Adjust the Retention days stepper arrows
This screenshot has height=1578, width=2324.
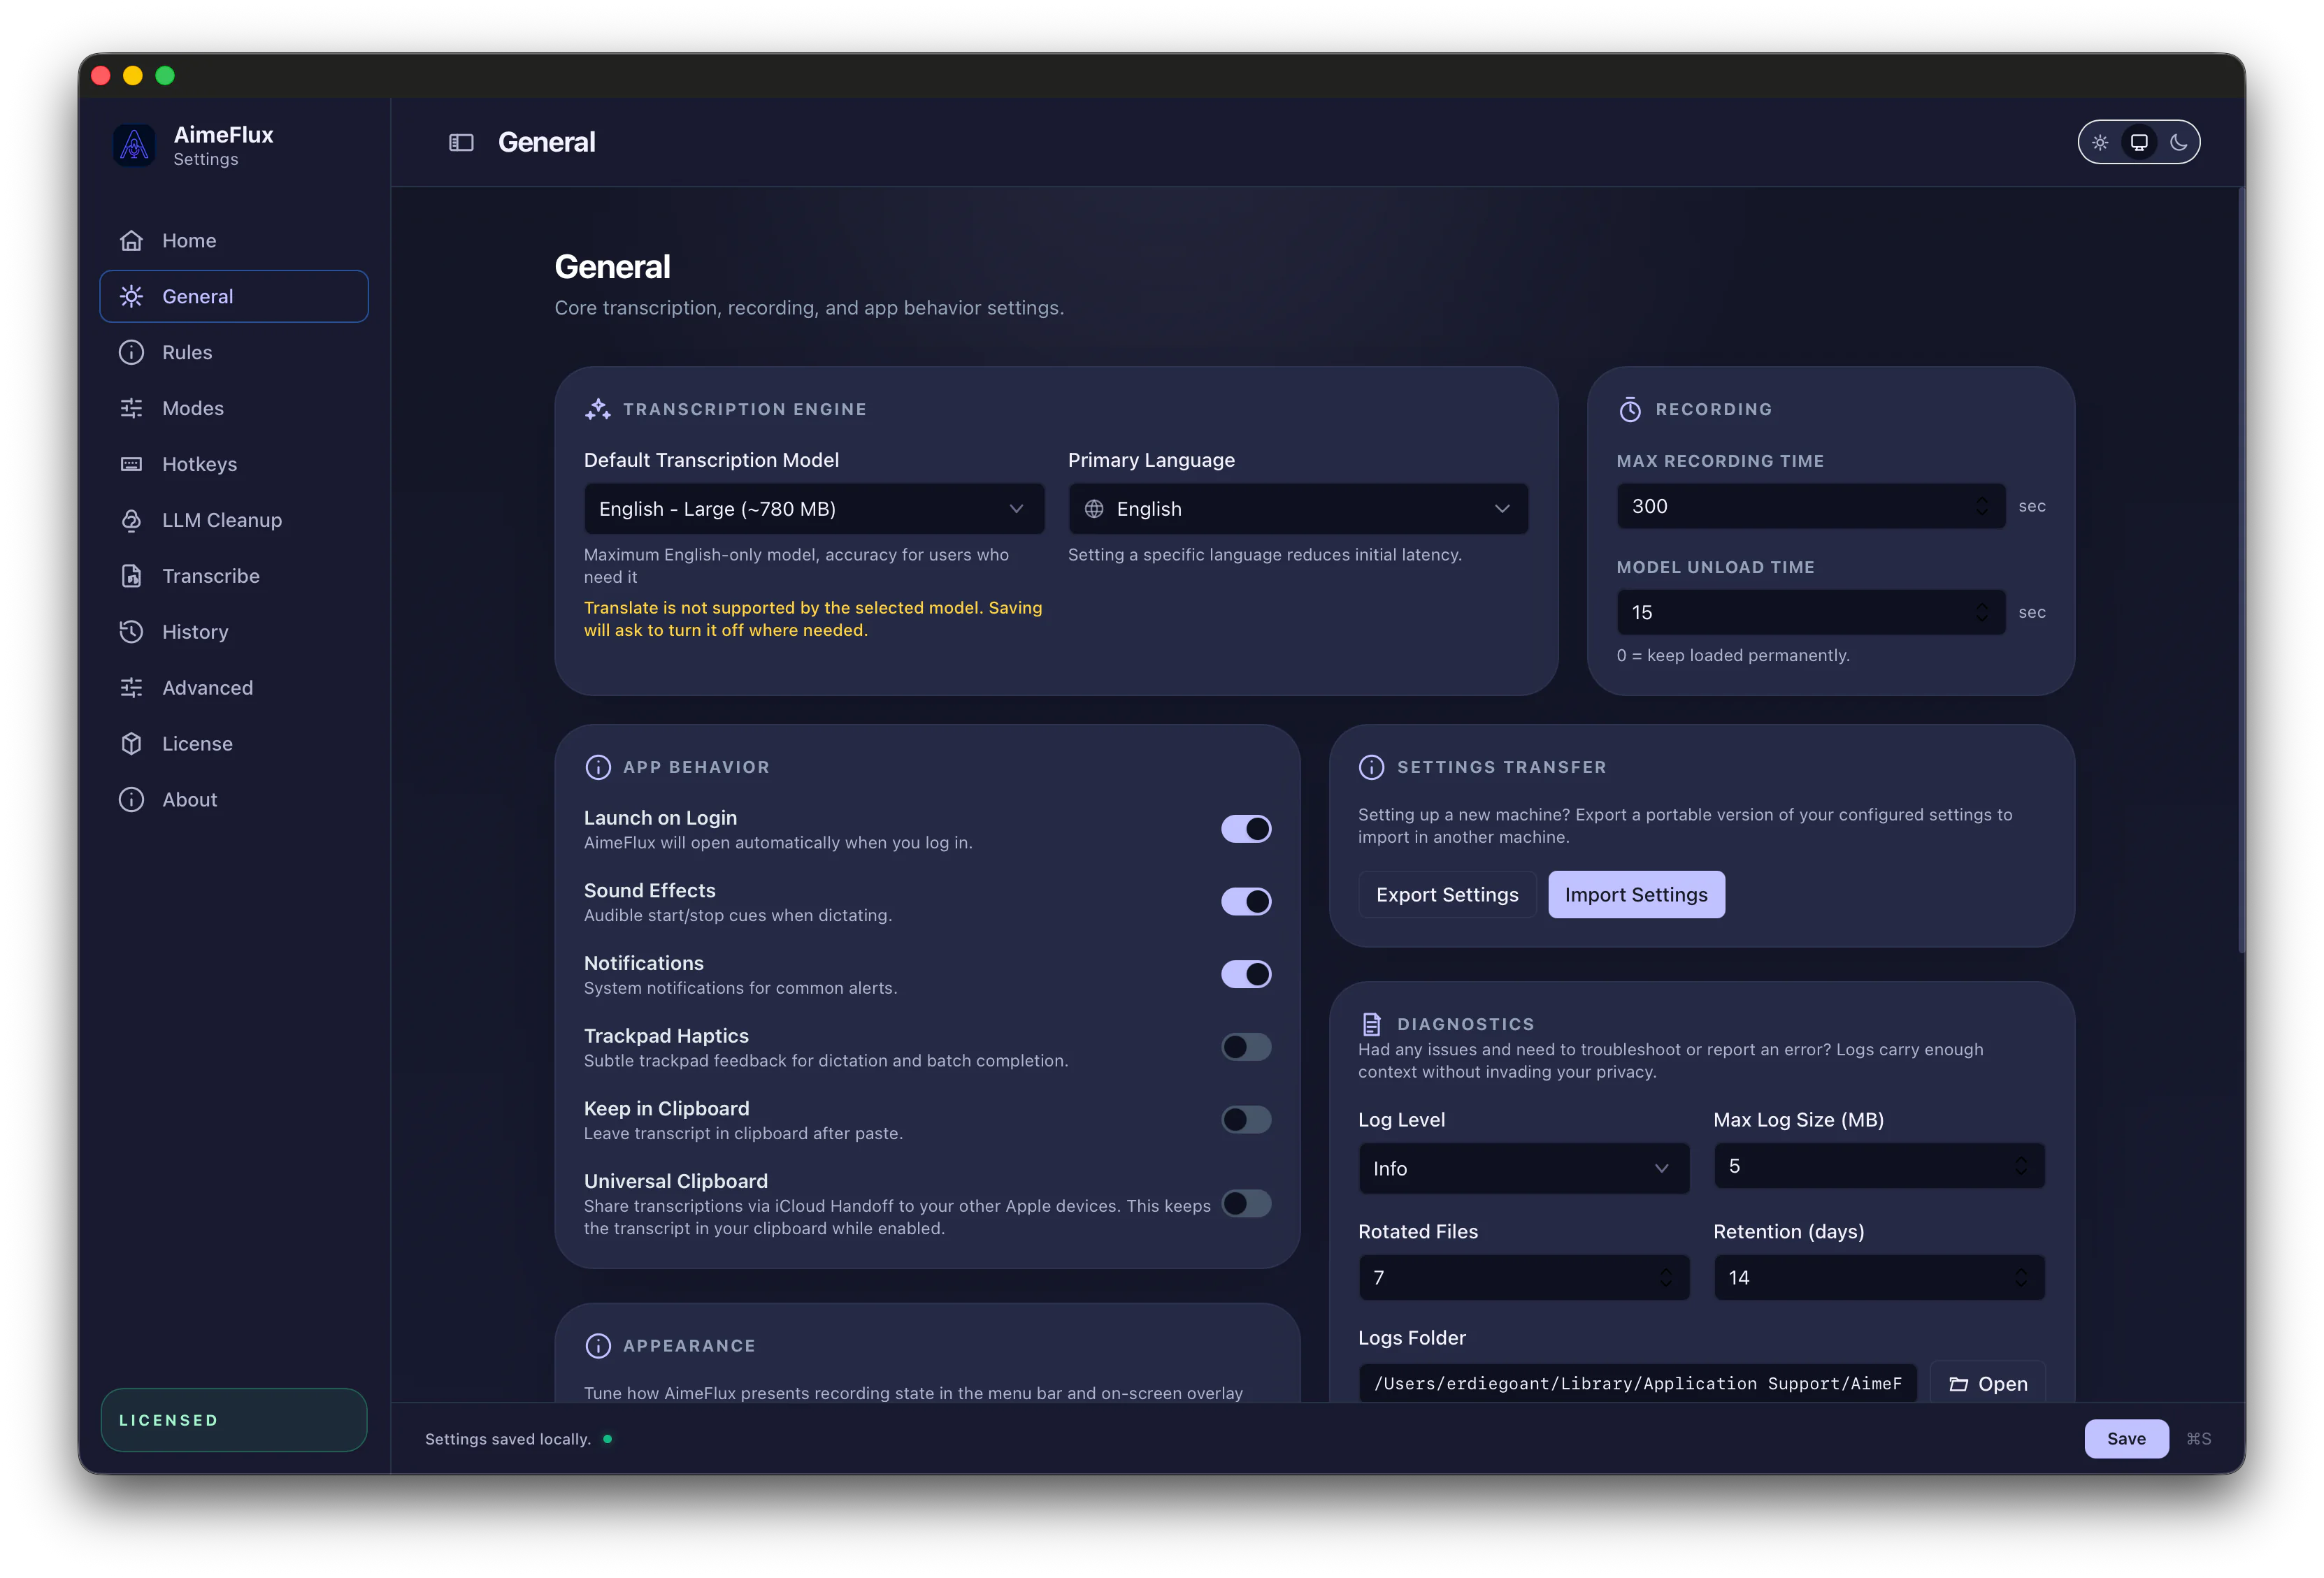[x=2021, y=1278]
